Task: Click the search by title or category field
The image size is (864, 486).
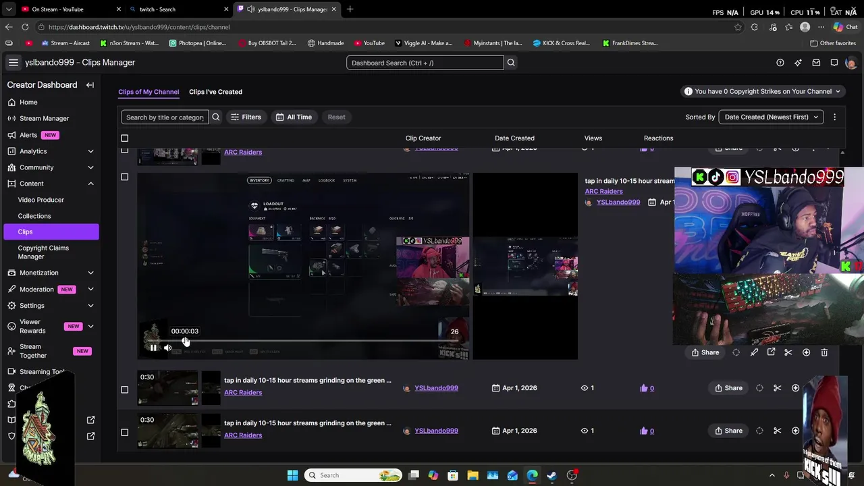Action: coord(165,117)
